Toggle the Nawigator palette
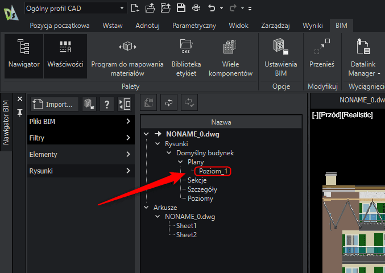 point(24,56)
